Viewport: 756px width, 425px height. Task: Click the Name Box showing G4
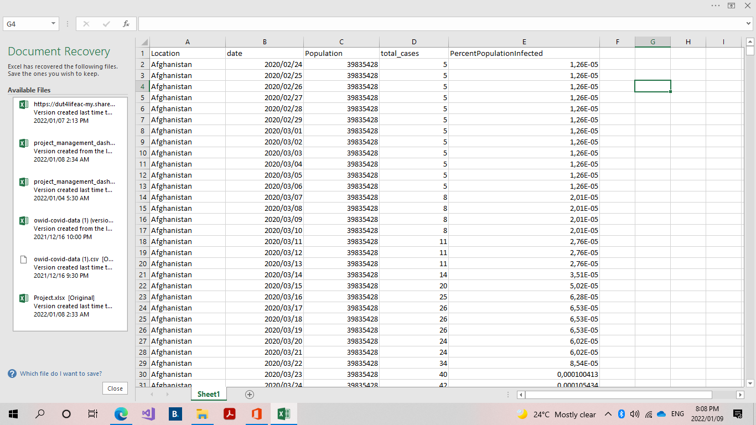click(x=26, y=24)
